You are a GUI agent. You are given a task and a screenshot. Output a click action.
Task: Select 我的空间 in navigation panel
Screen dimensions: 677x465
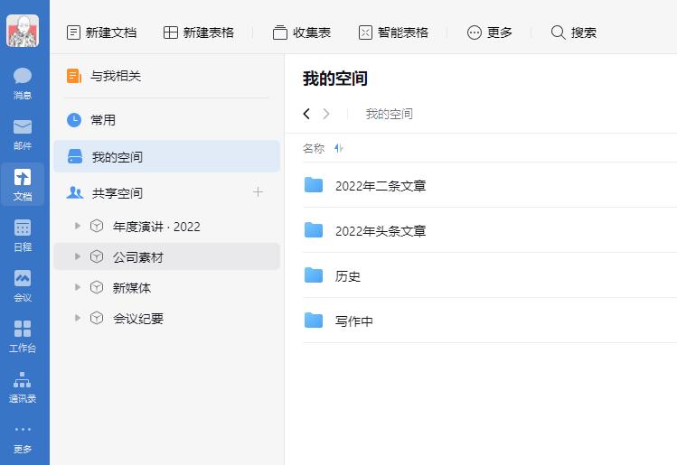pos(166,156)
